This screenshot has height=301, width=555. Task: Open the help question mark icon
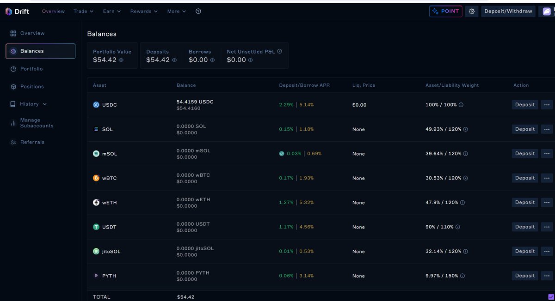point(198,11)
